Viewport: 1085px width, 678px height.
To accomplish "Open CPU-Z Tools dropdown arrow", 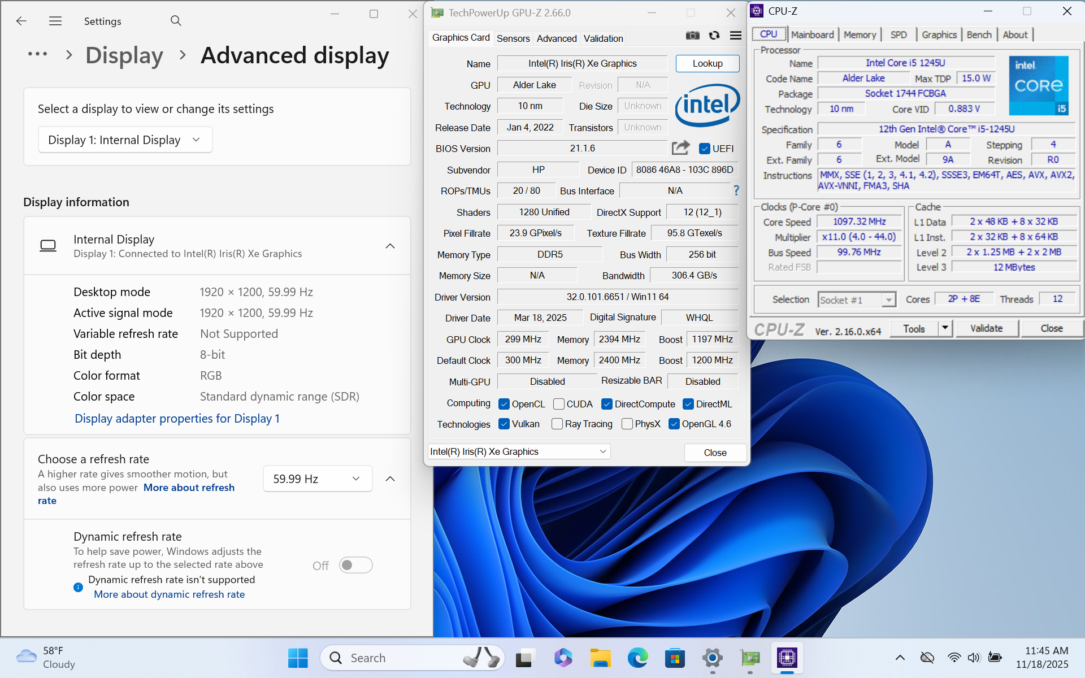I will coord(945,328).
